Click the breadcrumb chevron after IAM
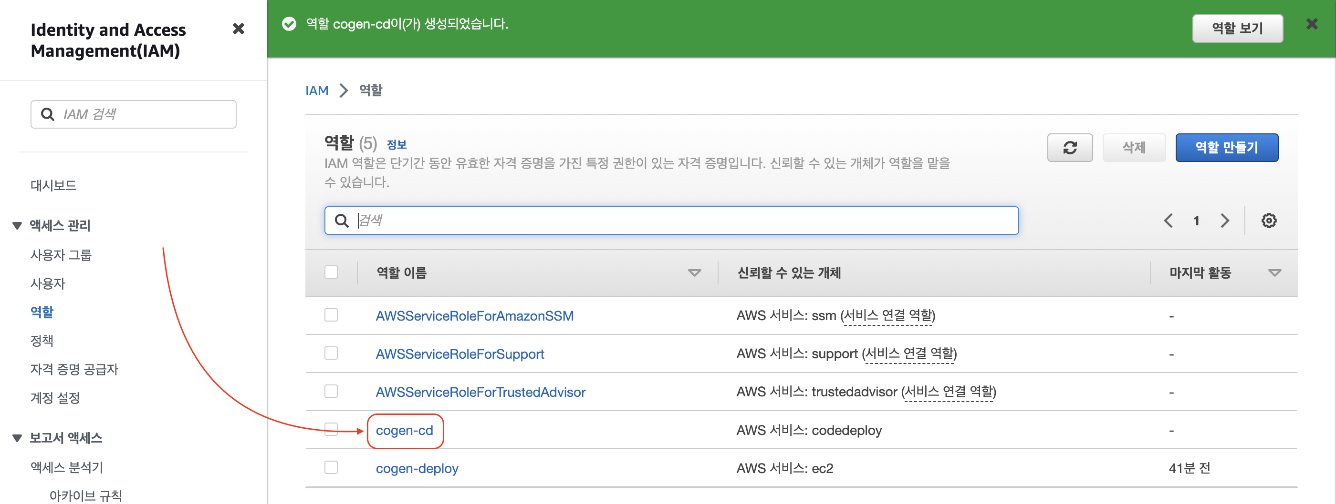This screenshot has height=504, width=1336. coord(344,91)
